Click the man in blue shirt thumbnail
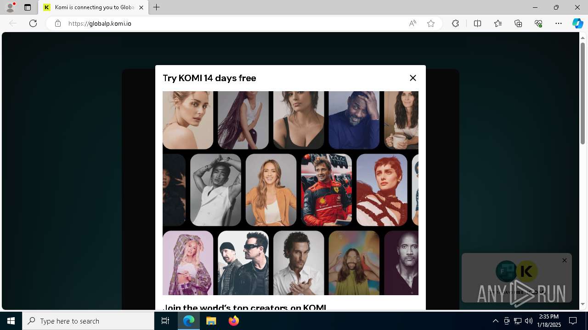 354,120
